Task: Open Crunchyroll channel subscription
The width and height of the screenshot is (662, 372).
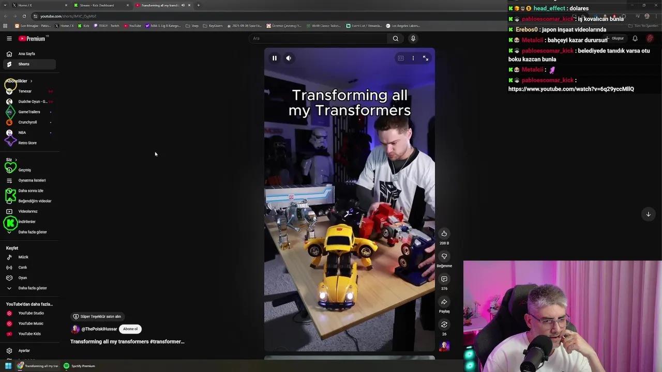Action: [28, 122]
